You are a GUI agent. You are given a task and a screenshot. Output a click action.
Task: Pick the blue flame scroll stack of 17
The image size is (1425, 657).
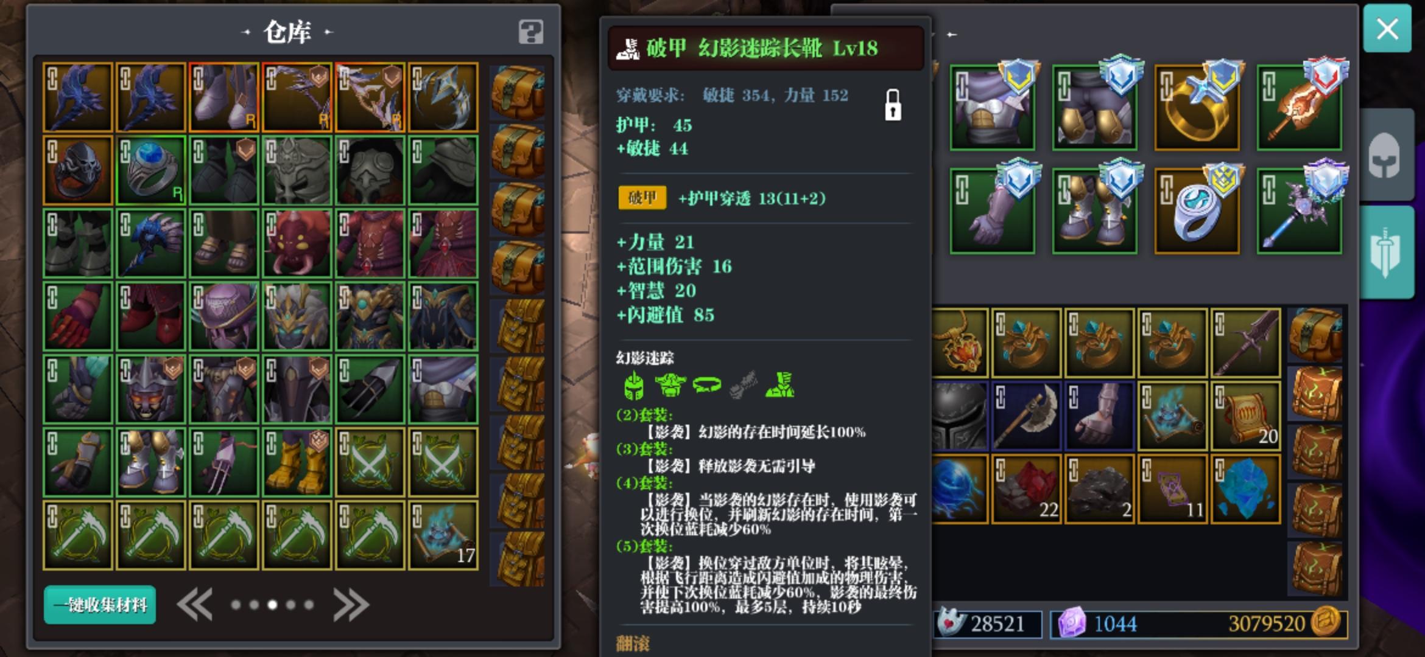[443, 535]
